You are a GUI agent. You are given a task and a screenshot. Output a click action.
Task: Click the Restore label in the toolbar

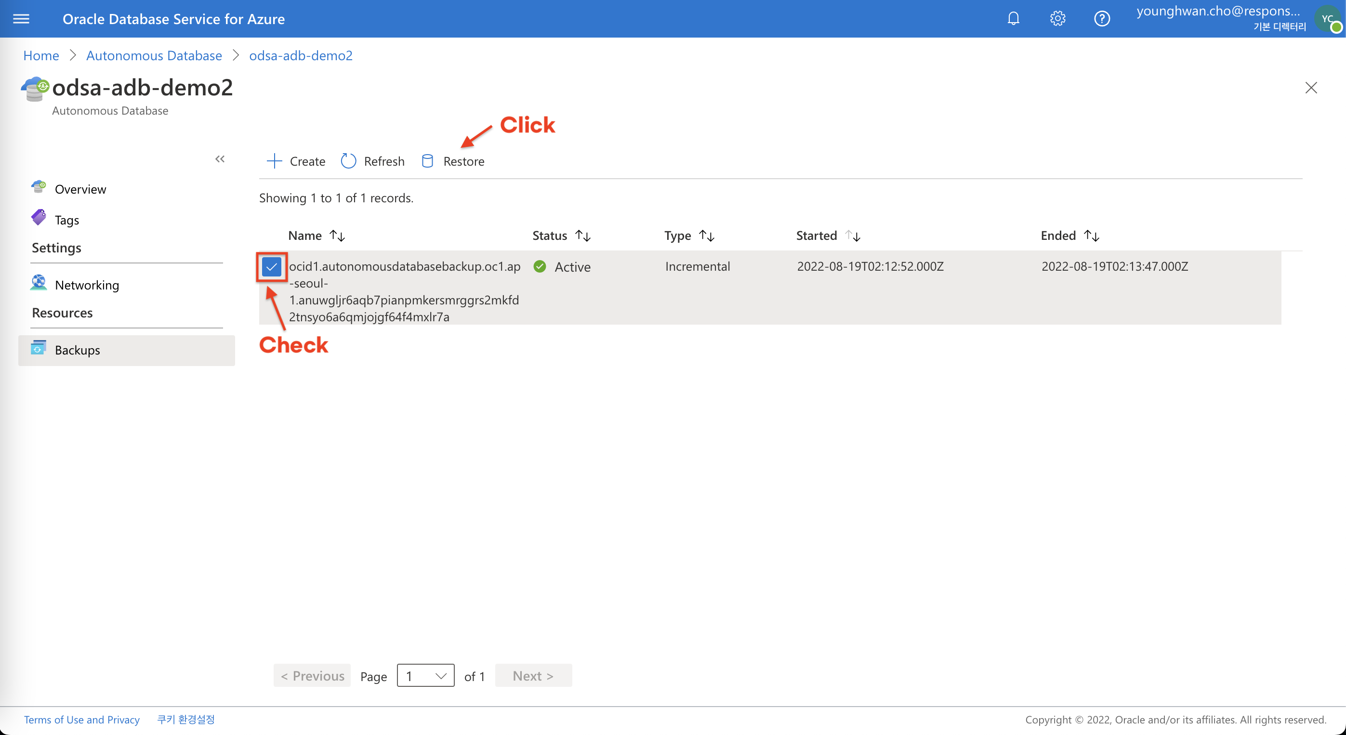click(x=464, y=161)
